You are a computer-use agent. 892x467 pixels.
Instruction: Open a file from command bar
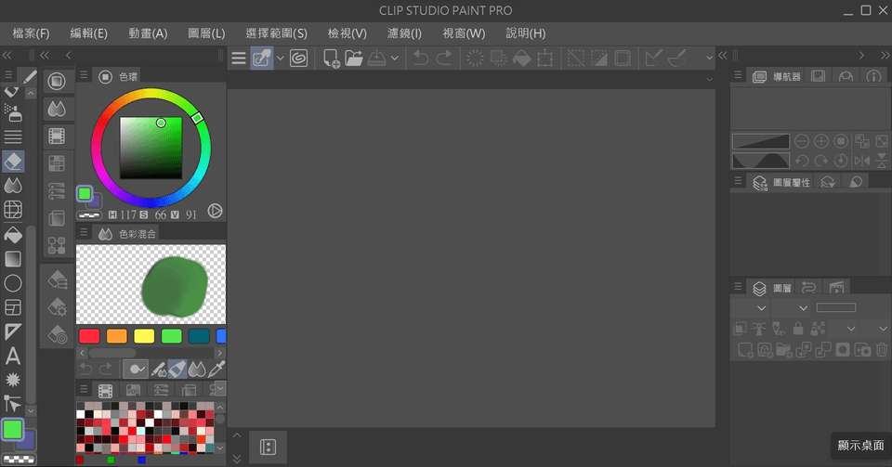(354, 58)
